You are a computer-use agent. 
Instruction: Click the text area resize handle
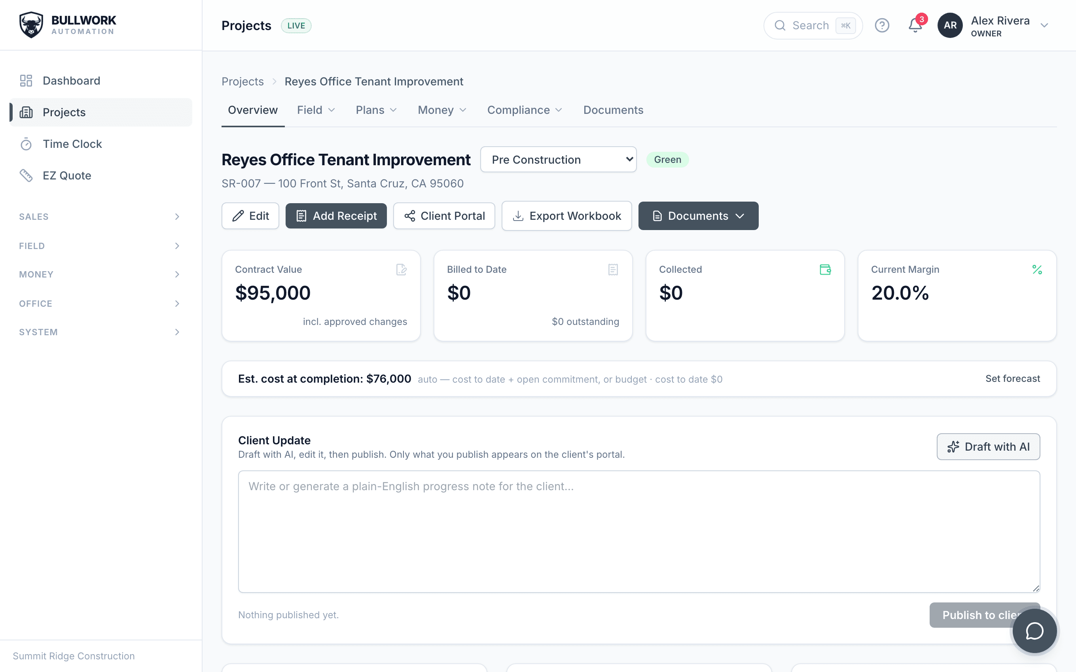click(x=1036, y=589)
